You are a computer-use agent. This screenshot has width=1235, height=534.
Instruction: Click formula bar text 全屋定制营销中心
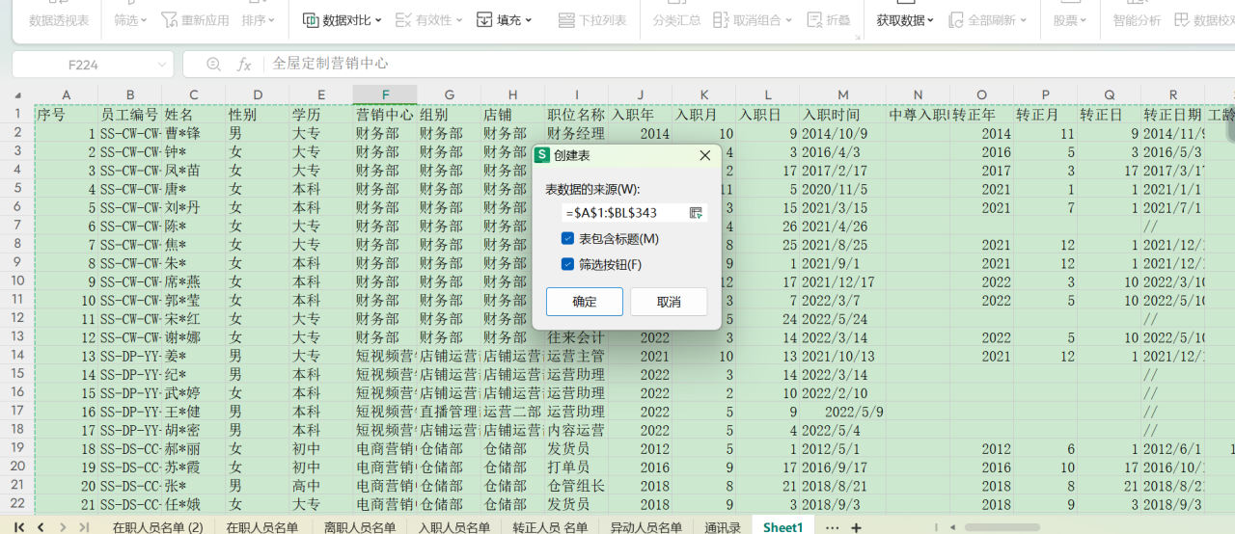(331, 64)
